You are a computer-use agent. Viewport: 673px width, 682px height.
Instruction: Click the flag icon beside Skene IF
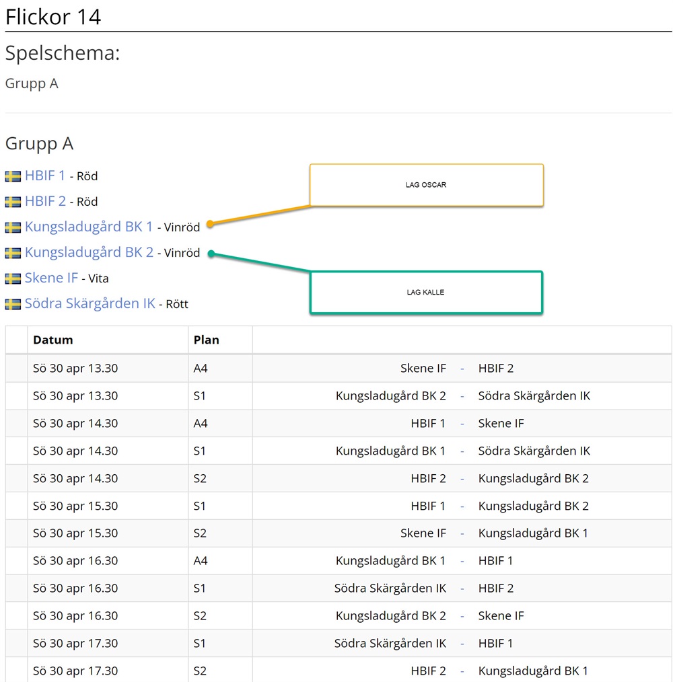13,278
